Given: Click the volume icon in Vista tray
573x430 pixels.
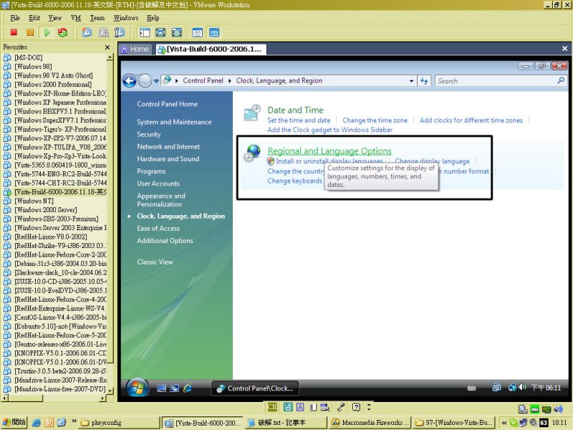Looking at the screenshot, I should tap(523, 387).
